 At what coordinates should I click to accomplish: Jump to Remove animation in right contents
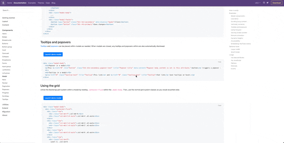[237, 35]
